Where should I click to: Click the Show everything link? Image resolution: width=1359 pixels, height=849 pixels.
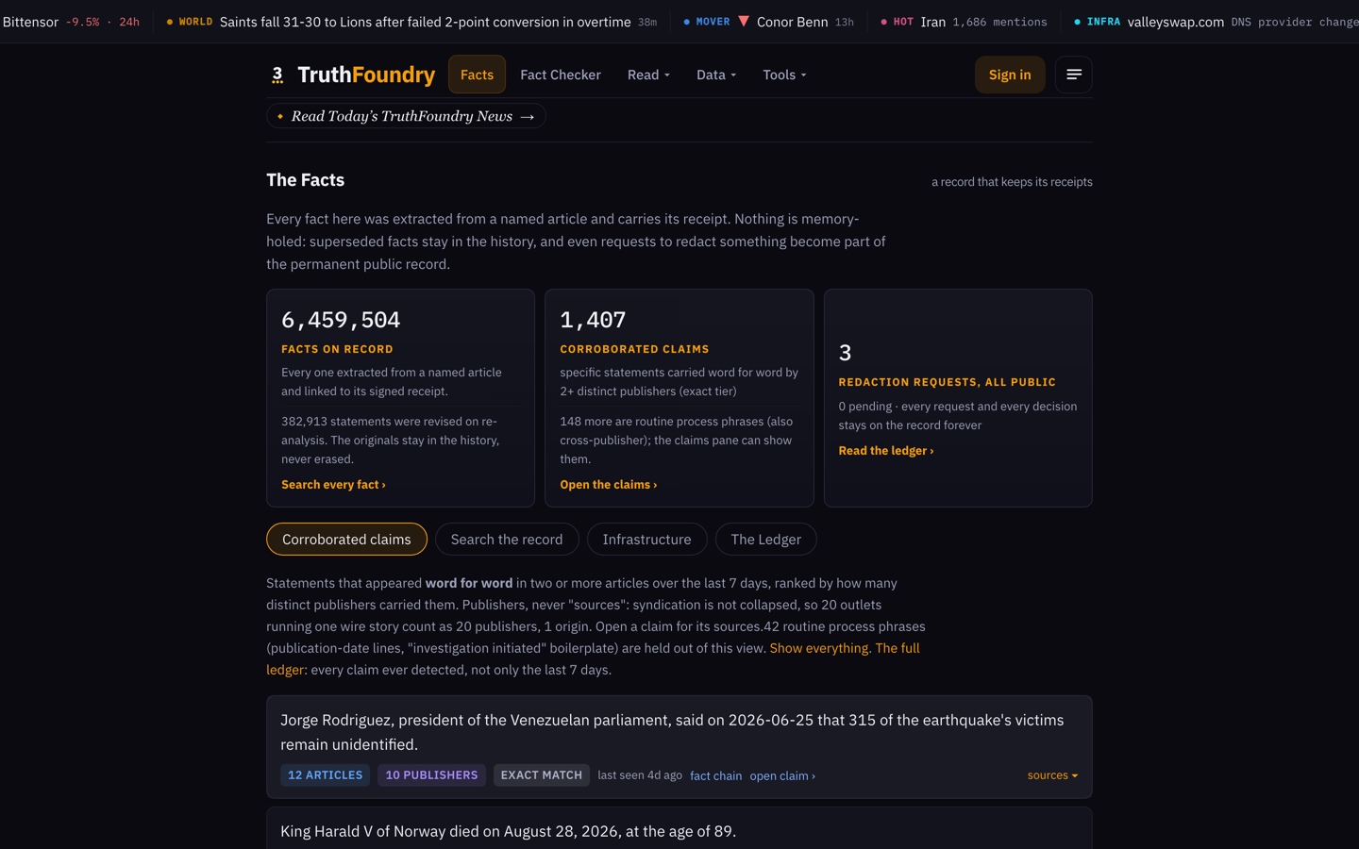(818, 648)
